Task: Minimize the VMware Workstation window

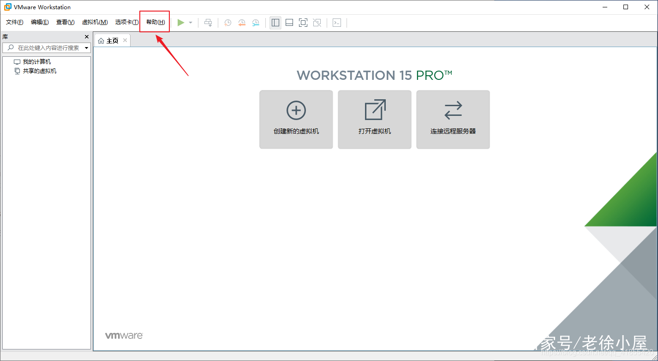Action: coord(604,7)
